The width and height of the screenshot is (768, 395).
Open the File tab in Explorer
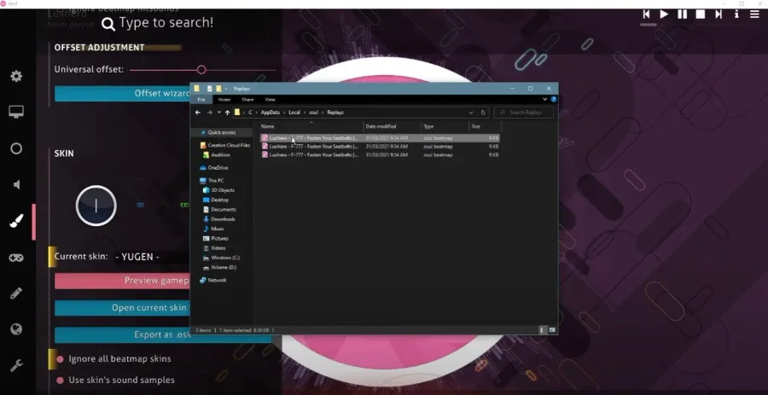(x=201, y=99)
